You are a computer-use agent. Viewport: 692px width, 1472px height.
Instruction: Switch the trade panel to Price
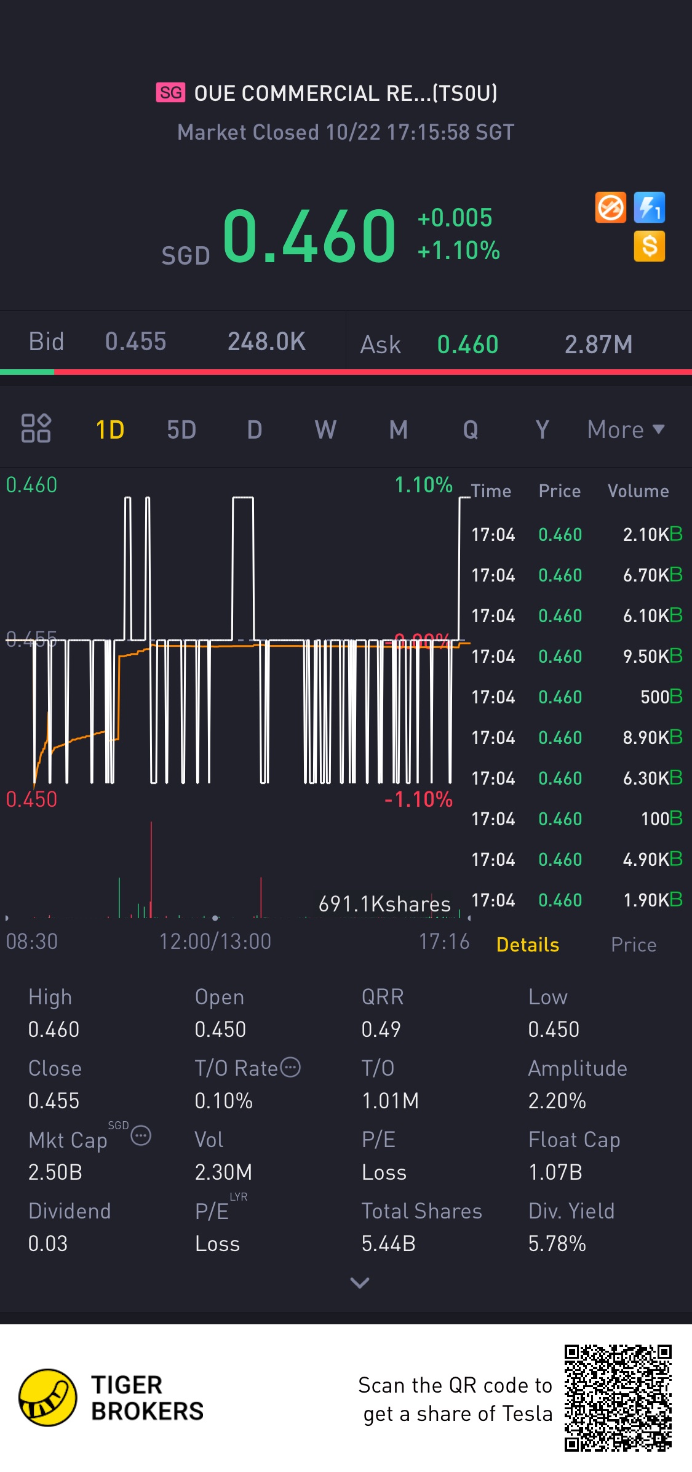[x=633, y=945]
